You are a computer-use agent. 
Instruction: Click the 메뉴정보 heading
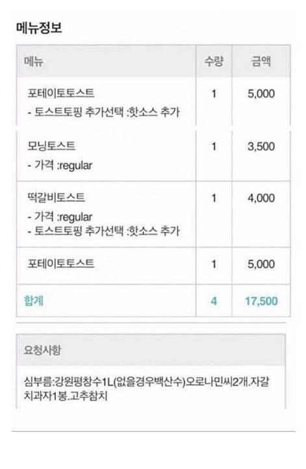[x=39, y=28]
